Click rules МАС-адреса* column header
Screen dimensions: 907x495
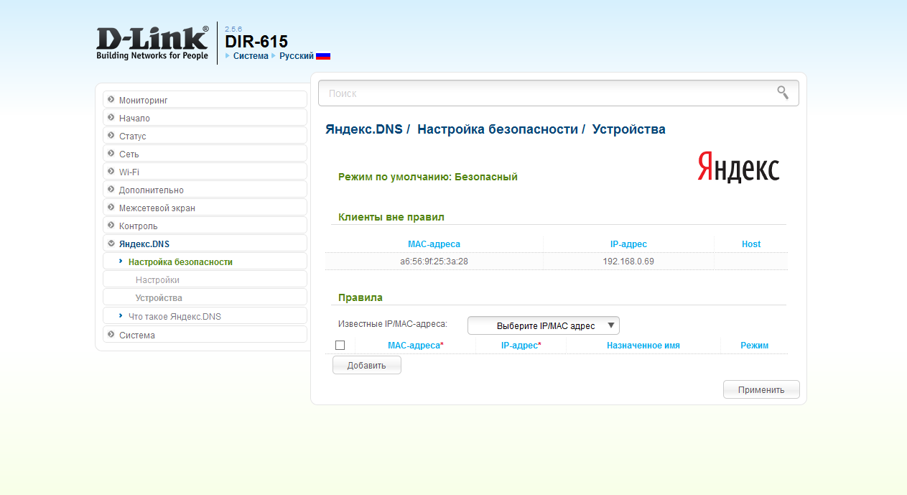416,346
